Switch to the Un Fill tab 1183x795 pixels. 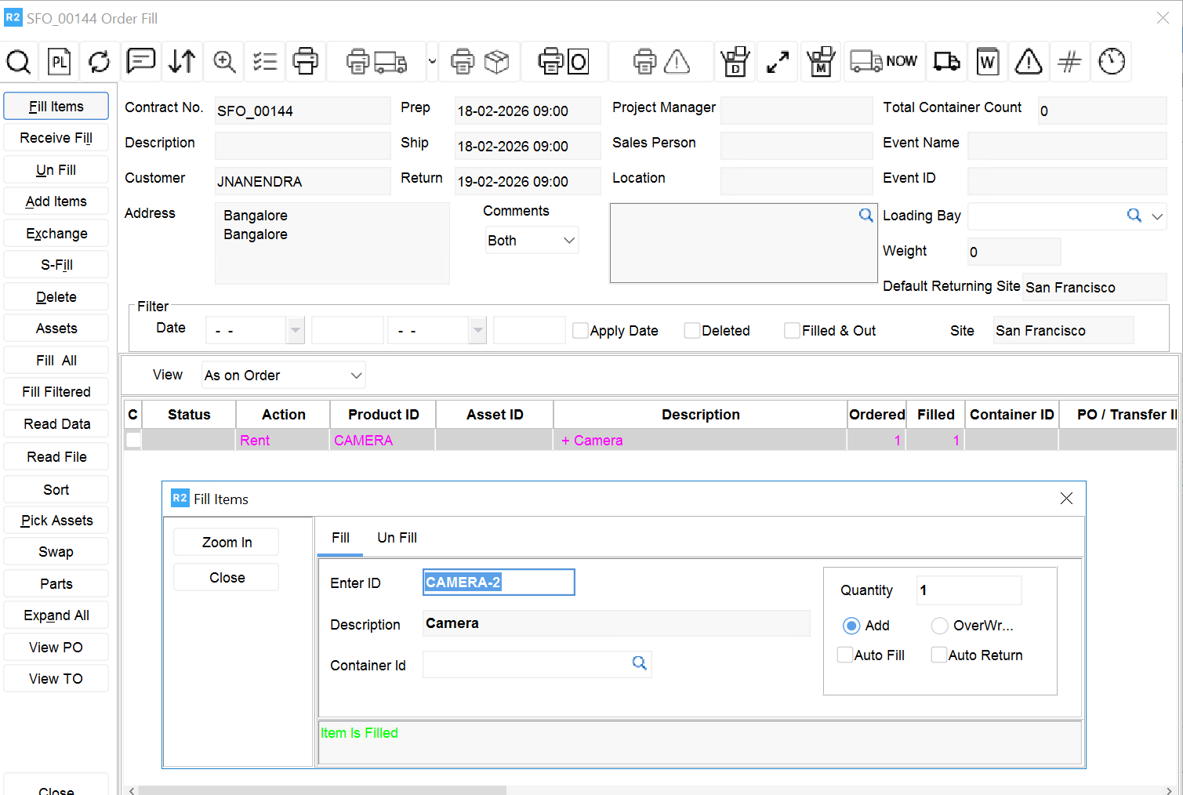click(397, 538)
